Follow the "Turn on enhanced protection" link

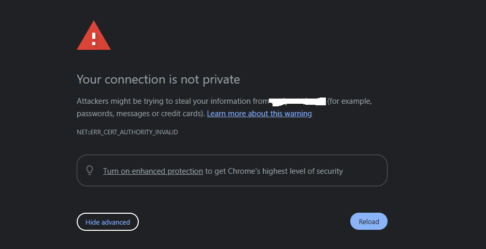tap(153, 171)
